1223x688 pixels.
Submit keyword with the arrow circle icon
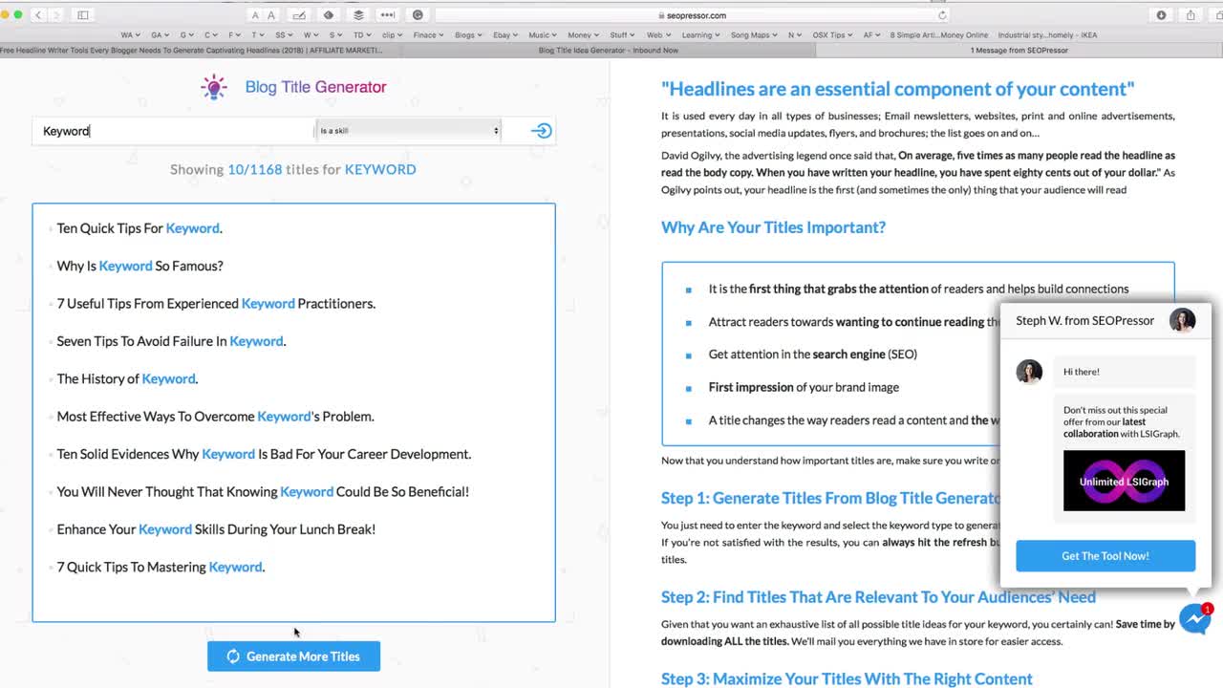pyautogui.click(x=542, y=131)
